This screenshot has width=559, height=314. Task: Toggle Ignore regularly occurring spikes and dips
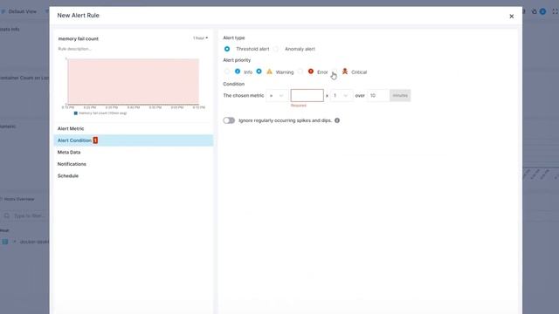[229, 120]
